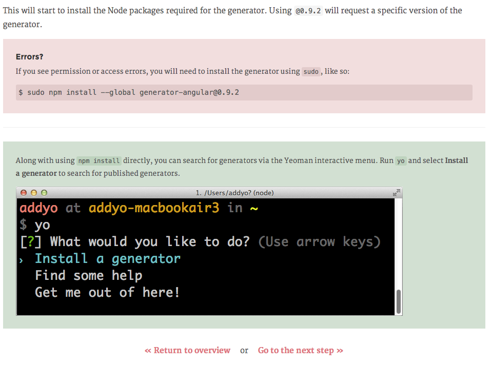
Task: Select 'Get me out of here!' option
Action: 107,293
